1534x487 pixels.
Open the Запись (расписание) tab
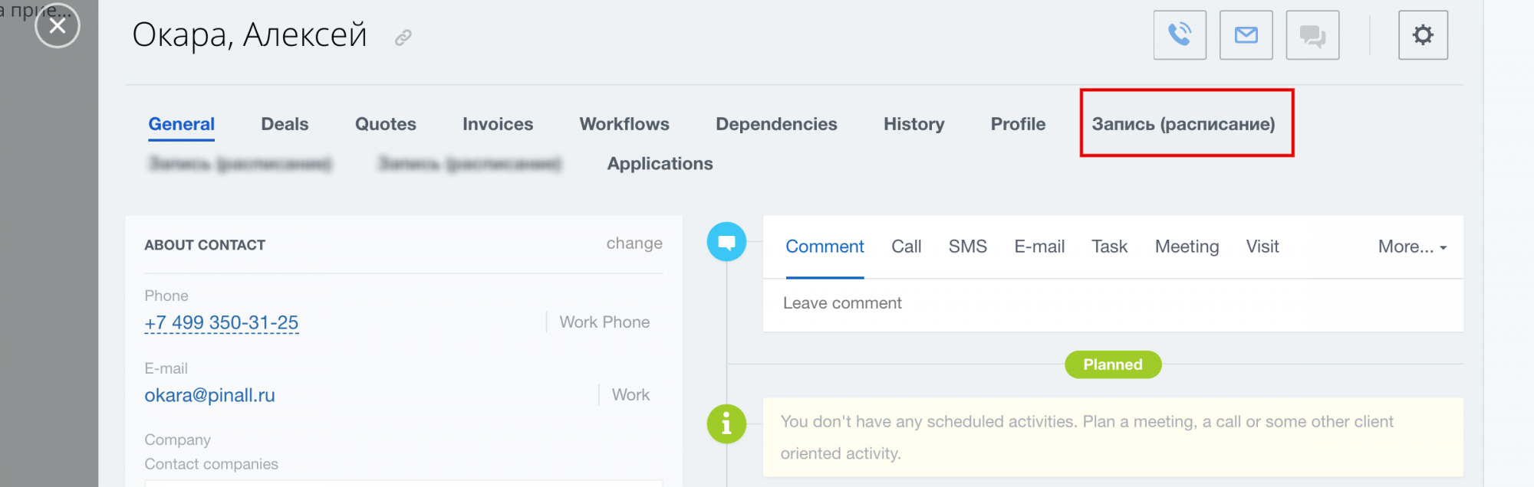1183,124
